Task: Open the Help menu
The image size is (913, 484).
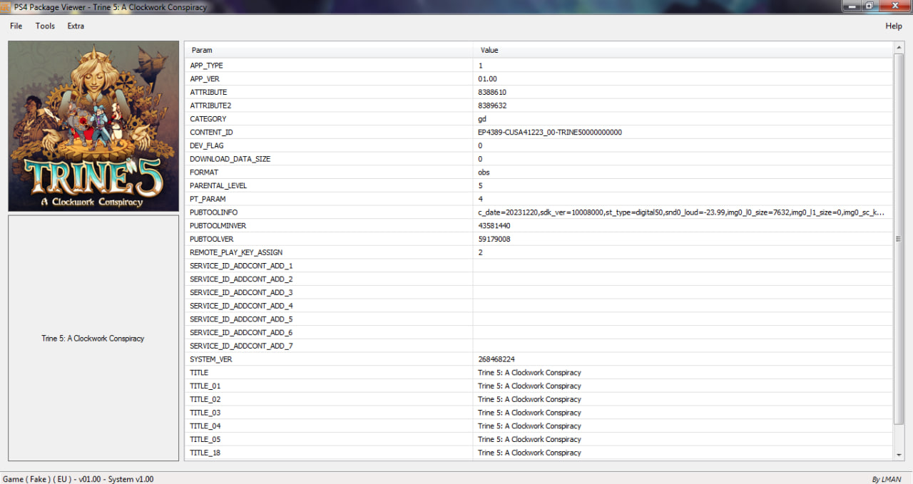Action: [x=894, y=26]
